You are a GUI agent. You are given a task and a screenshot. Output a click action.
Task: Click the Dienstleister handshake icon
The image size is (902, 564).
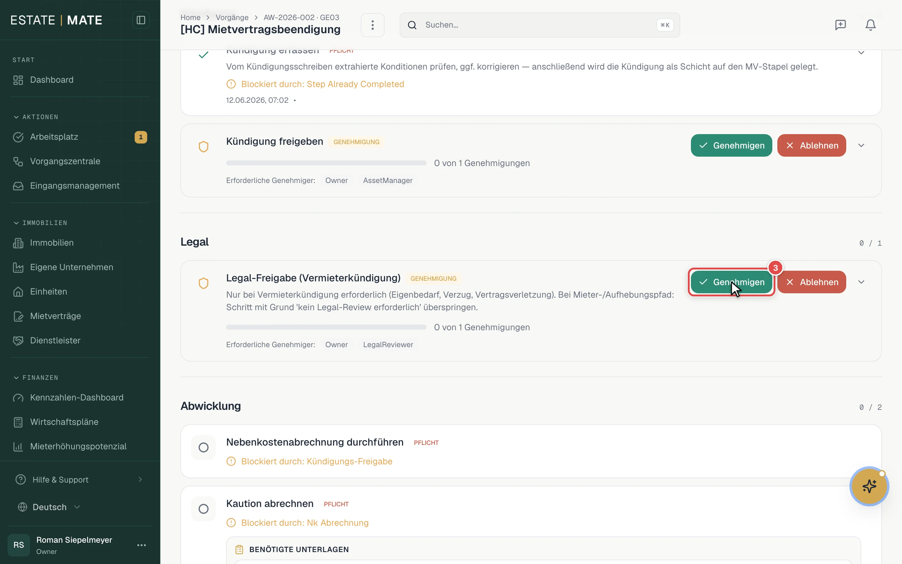coord(18,341)
